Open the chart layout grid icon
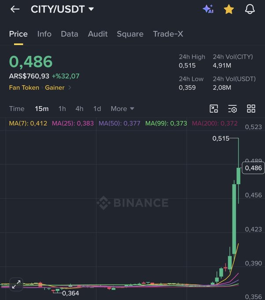The image size is (265, 300). tap(251, 109)
